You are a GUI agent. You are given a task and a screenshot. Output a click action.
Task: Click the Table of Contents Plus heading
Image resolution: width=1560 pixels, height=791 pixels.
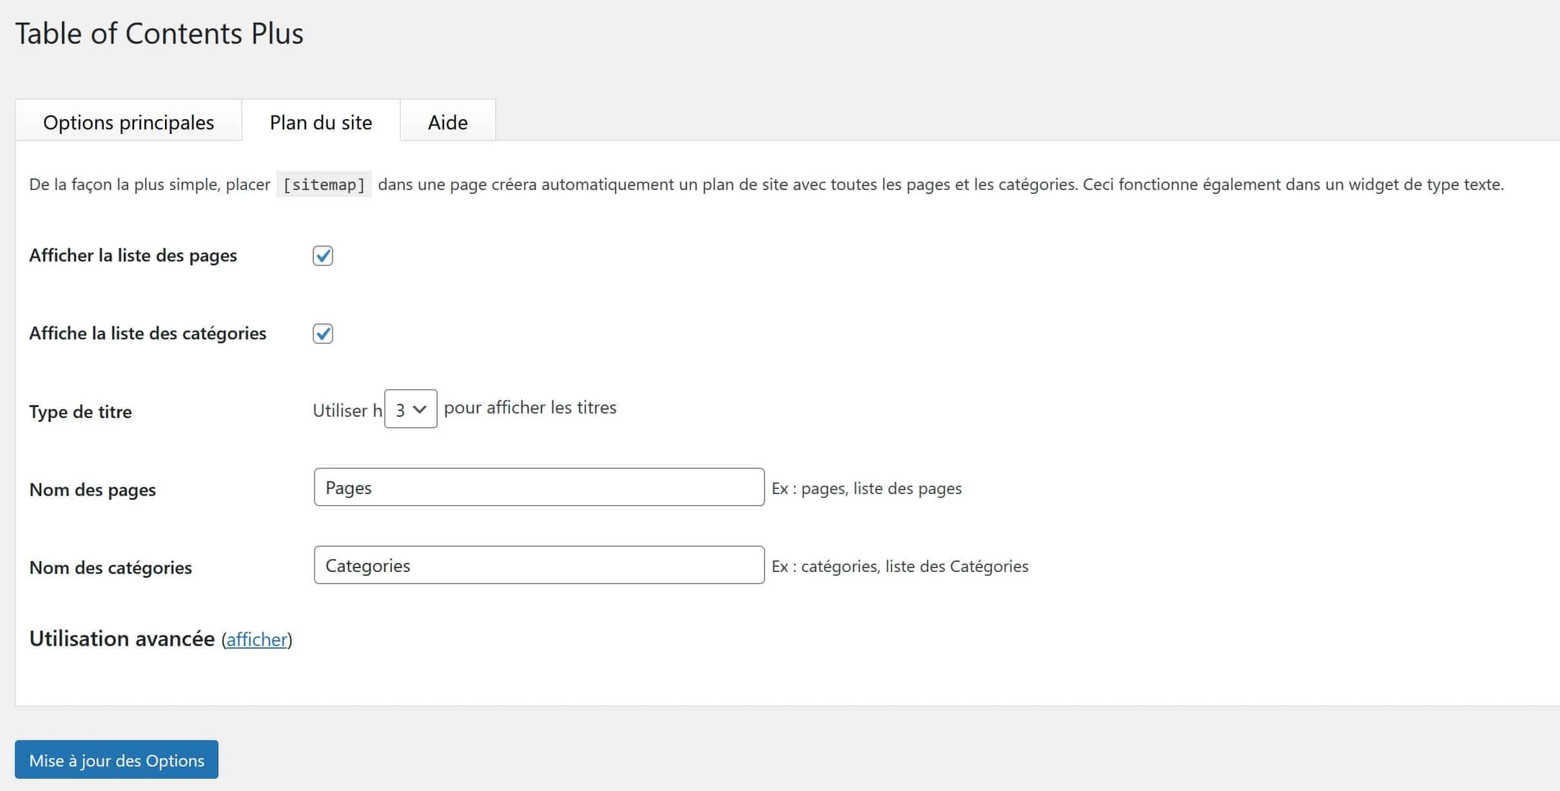tap(159, 33)
